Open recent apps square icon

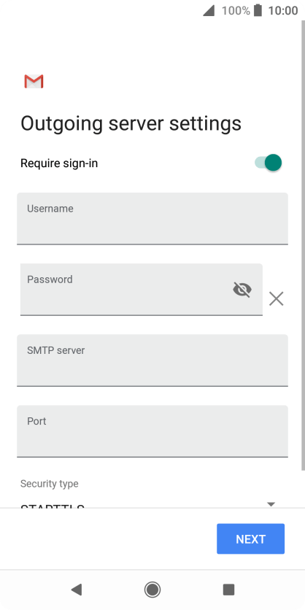click(x=229, y=590)
